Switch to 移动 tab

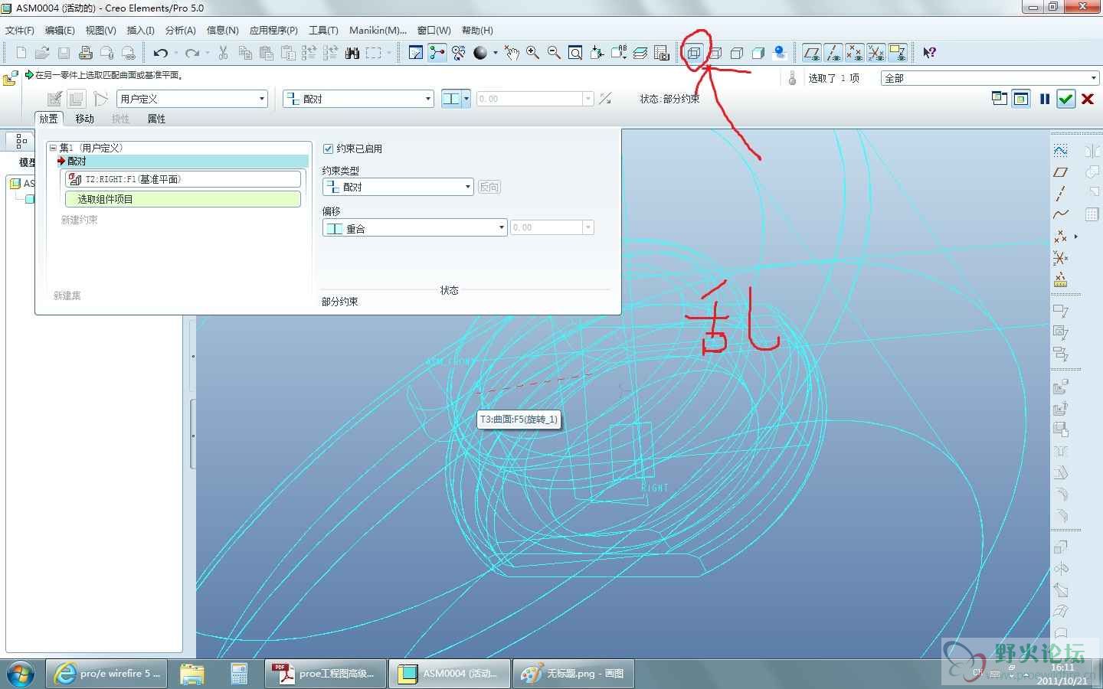(x=84, y=119)
